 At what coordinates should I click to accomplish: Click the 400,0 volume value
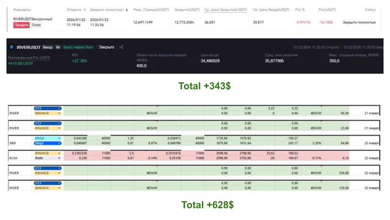tap(142, 66)
